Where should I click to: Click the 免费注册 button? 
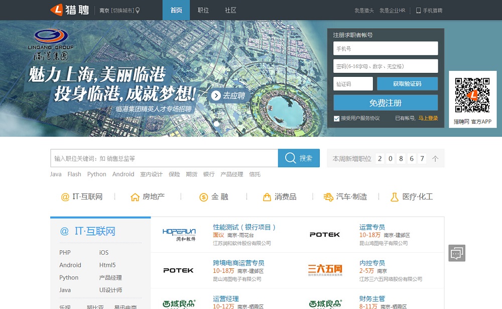(x=386, y=103)
